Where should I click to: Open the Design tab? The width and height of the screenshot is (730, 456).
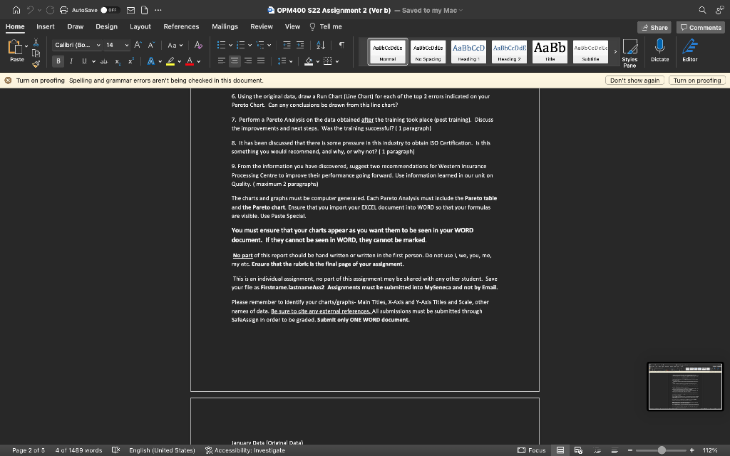(x=107, y=26)
